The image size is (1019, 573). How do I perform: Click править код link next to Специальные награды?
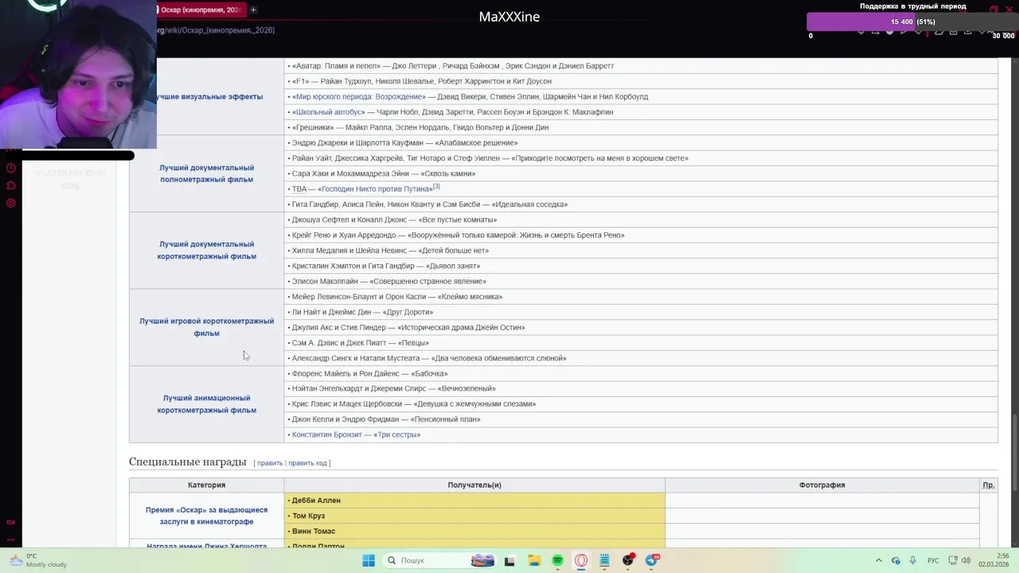[307, 463]
